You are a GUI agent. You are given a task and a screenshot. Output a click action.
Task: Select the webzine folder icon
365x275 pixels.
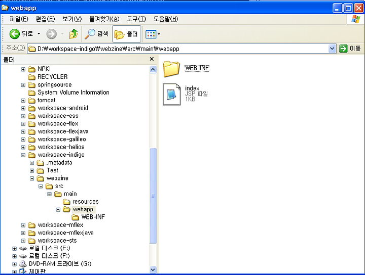coord(40,178)
